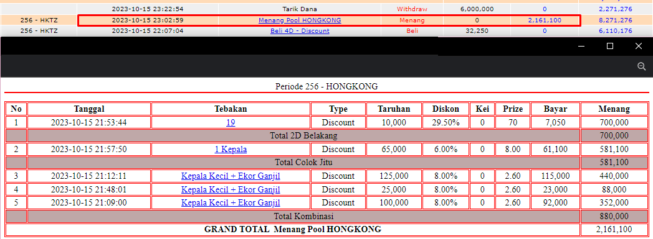Click the 125,000 Taruhan value
Image resolution: width=653 pixels, height=239 pixels.
pos(394,176)
